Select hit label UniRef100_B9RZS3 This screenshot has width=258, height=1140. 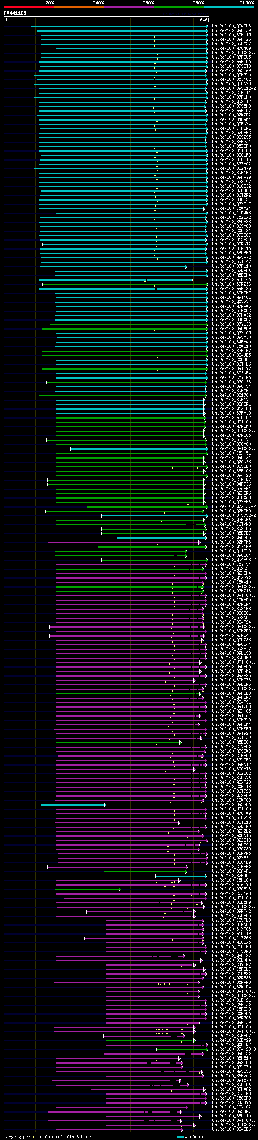[231, 284]
